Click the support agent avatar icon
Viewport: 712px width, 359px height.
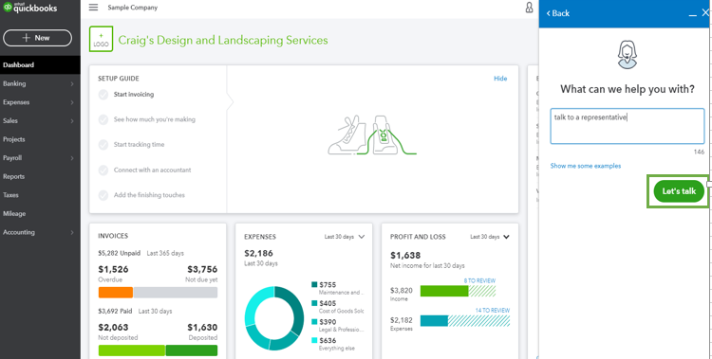click(x=628, y=55)
